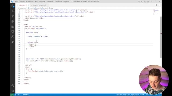Open the Accounts icon in activity bar
172x96 pixels.
tap(13, 86)
